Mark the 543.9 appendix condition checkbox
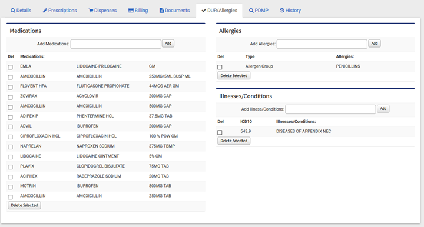Screen dimensions: 424x227 [220, 132]
